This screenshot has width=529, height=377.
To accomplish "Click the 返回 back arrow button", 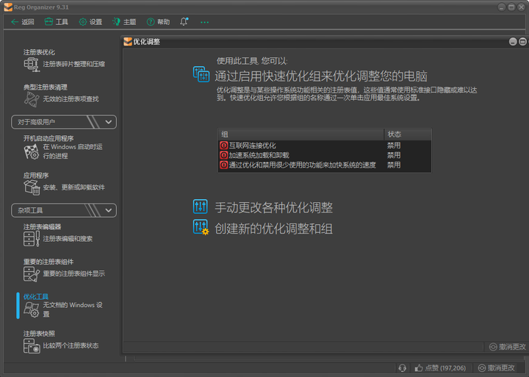I will coord(22,22).
